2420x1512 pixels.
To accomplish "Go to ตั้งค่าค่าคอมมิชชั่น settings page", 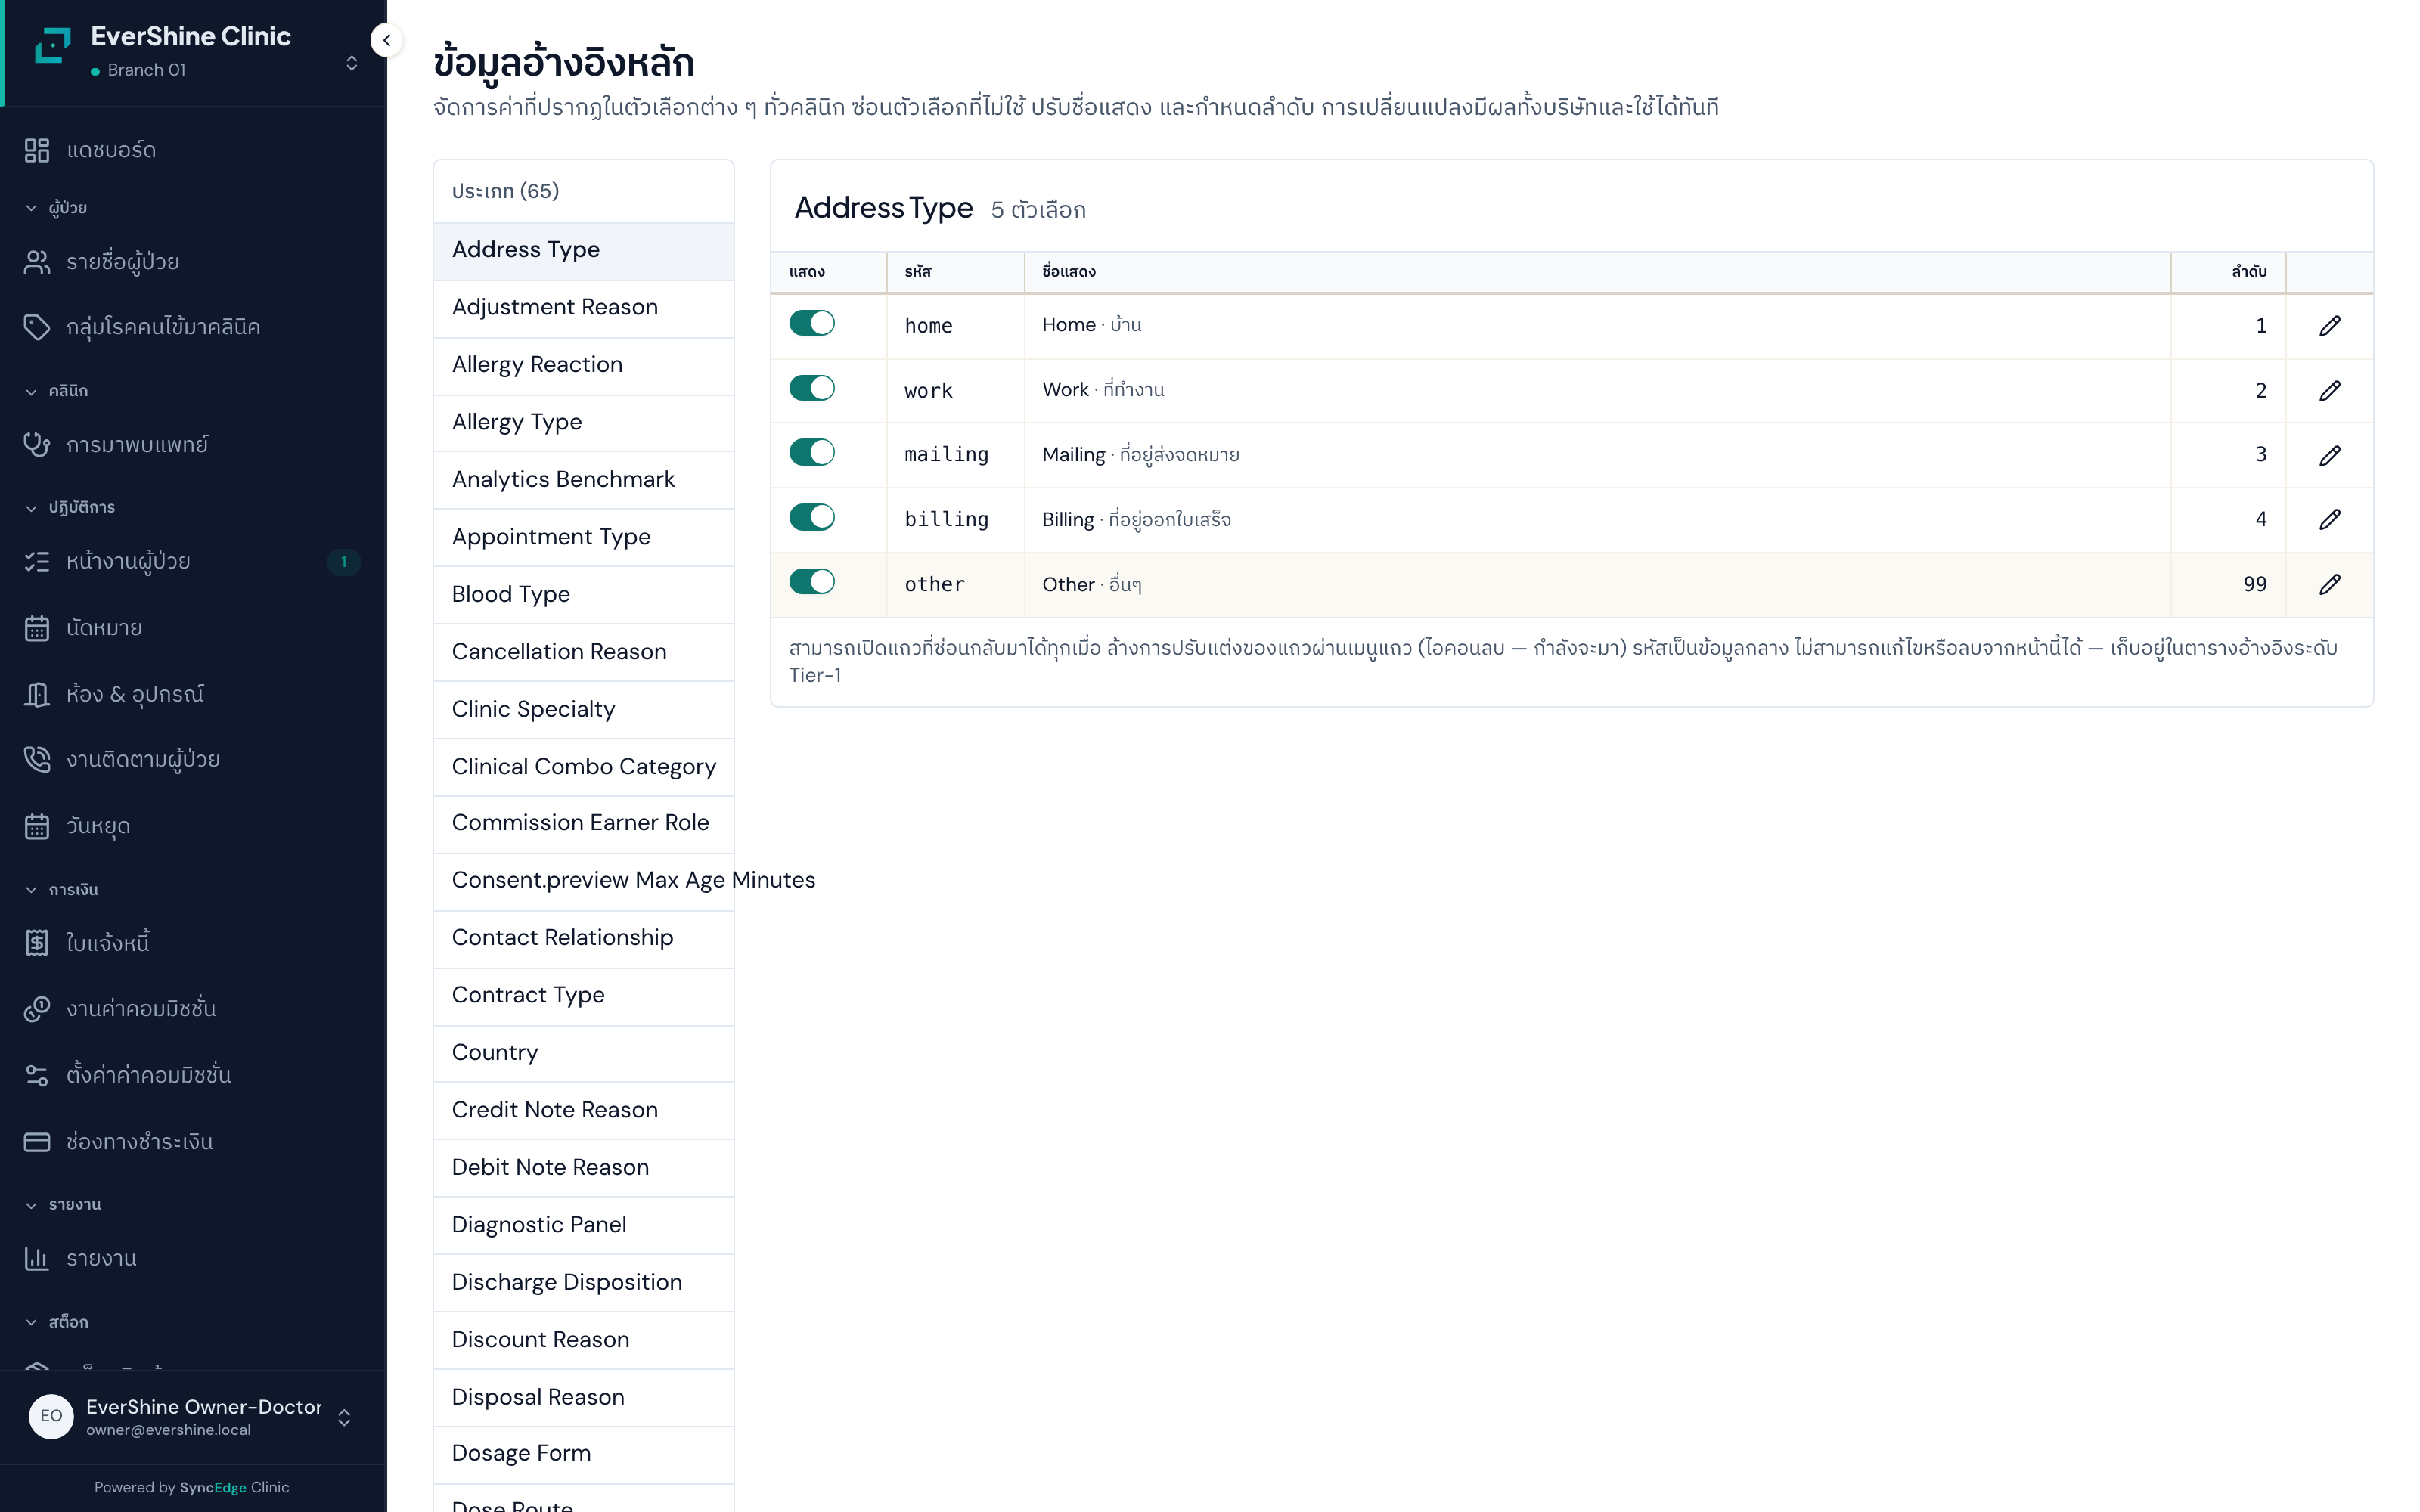I will pos(149,1075).
